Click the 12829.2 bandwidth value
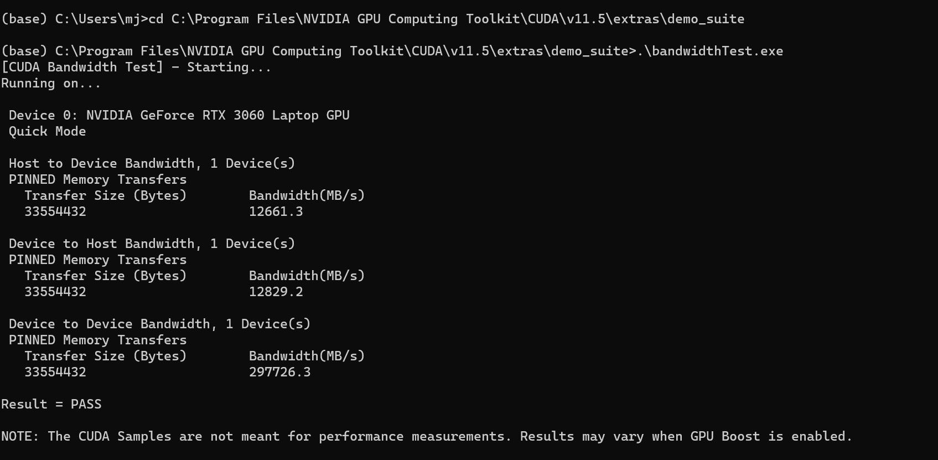This screenshot has width=938, height=460. tap(276, 292)
